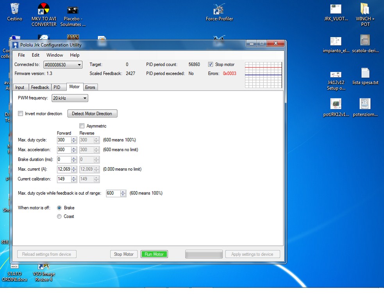Image resolution: width=384 pixels, height=300 pixels.
Task: Select the VSO Image Resizer 4 shortcut
Action: (x=44, y=273)
